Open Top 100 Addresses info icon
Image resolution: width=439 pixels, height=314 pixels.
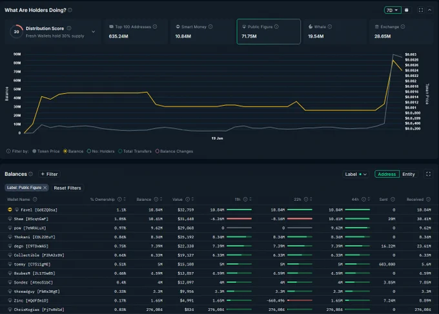[155, 26]
